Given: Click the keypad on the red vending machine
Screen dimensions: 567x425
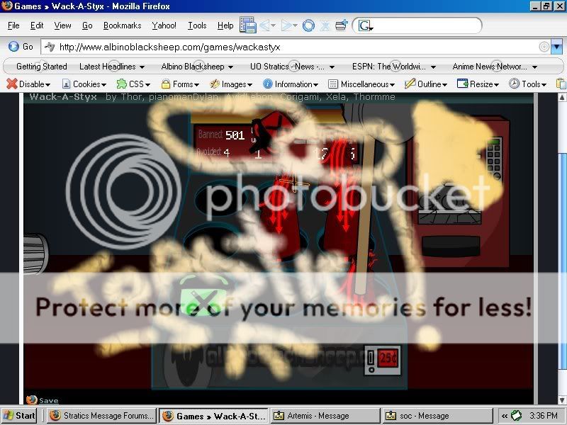Looking at the screenshot, I should click(493, 158).
